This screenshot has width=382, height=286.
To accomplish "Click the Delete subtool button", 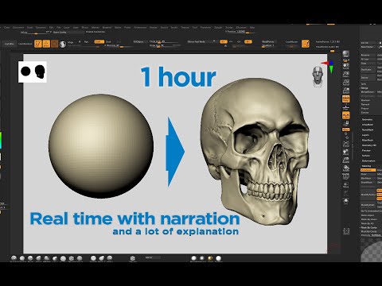I will [x=368, y=78].
